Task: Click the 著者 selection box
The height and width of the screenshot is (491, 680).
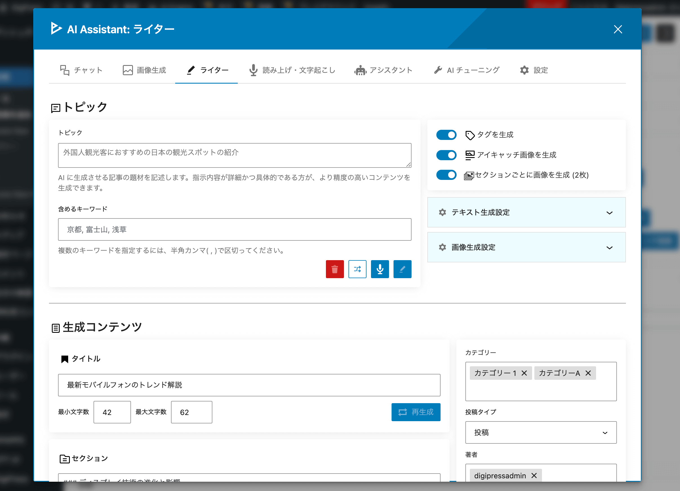Action: (x=541, y=473)
